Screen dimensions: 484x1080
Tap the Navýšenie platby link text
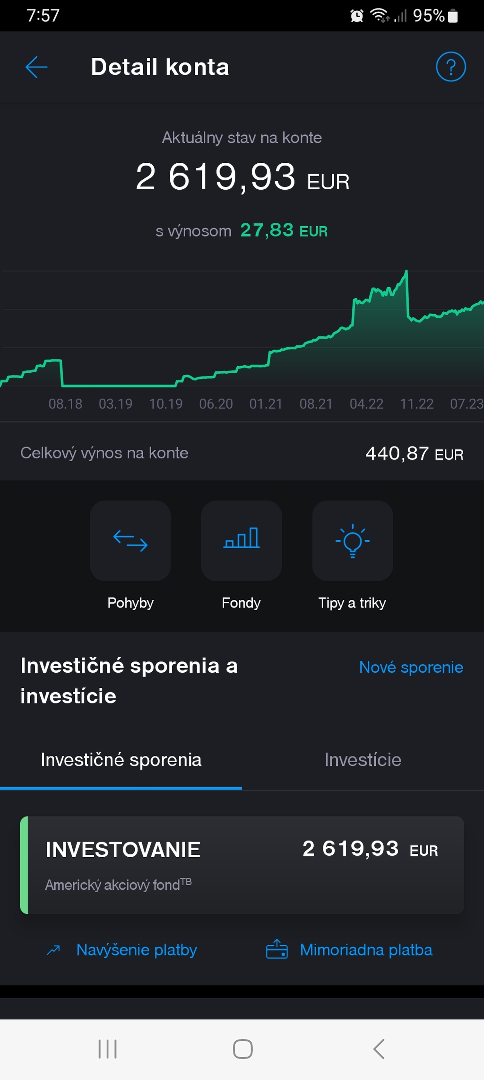coord(137,950)
